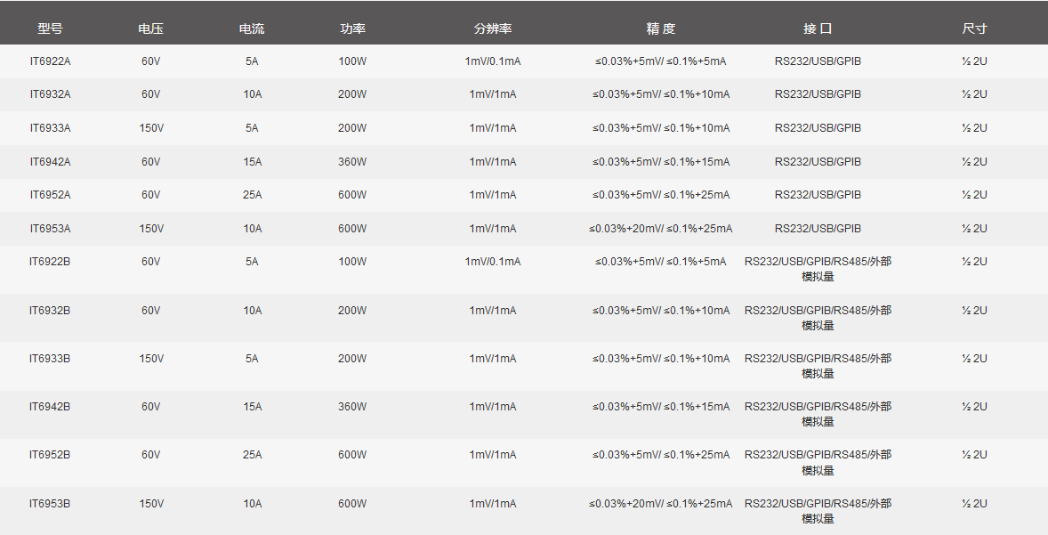Select model cell IT6933A
Image resolution: width=1048 pixels, height=535 pixels.
(50, 127)
